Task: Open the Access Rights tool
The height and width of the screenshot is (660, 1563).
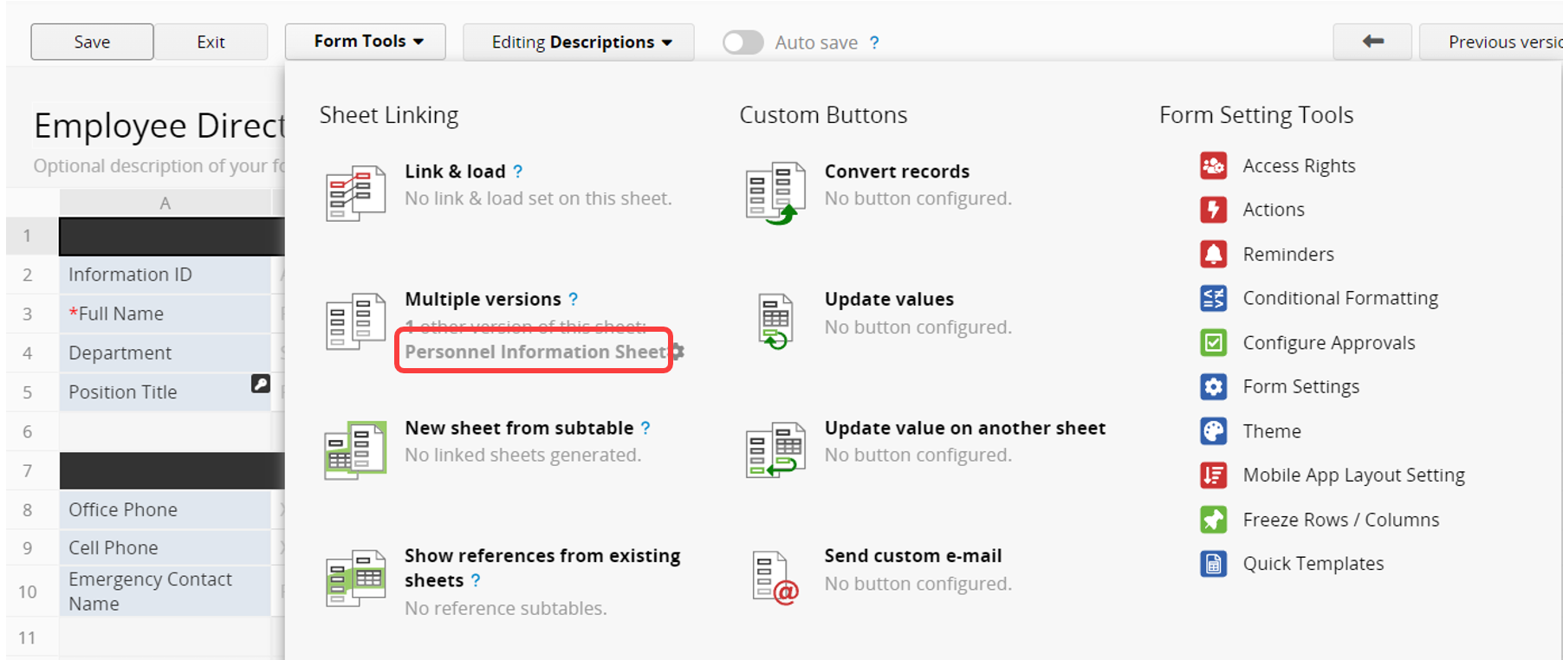Action: tap(1298, 165)
